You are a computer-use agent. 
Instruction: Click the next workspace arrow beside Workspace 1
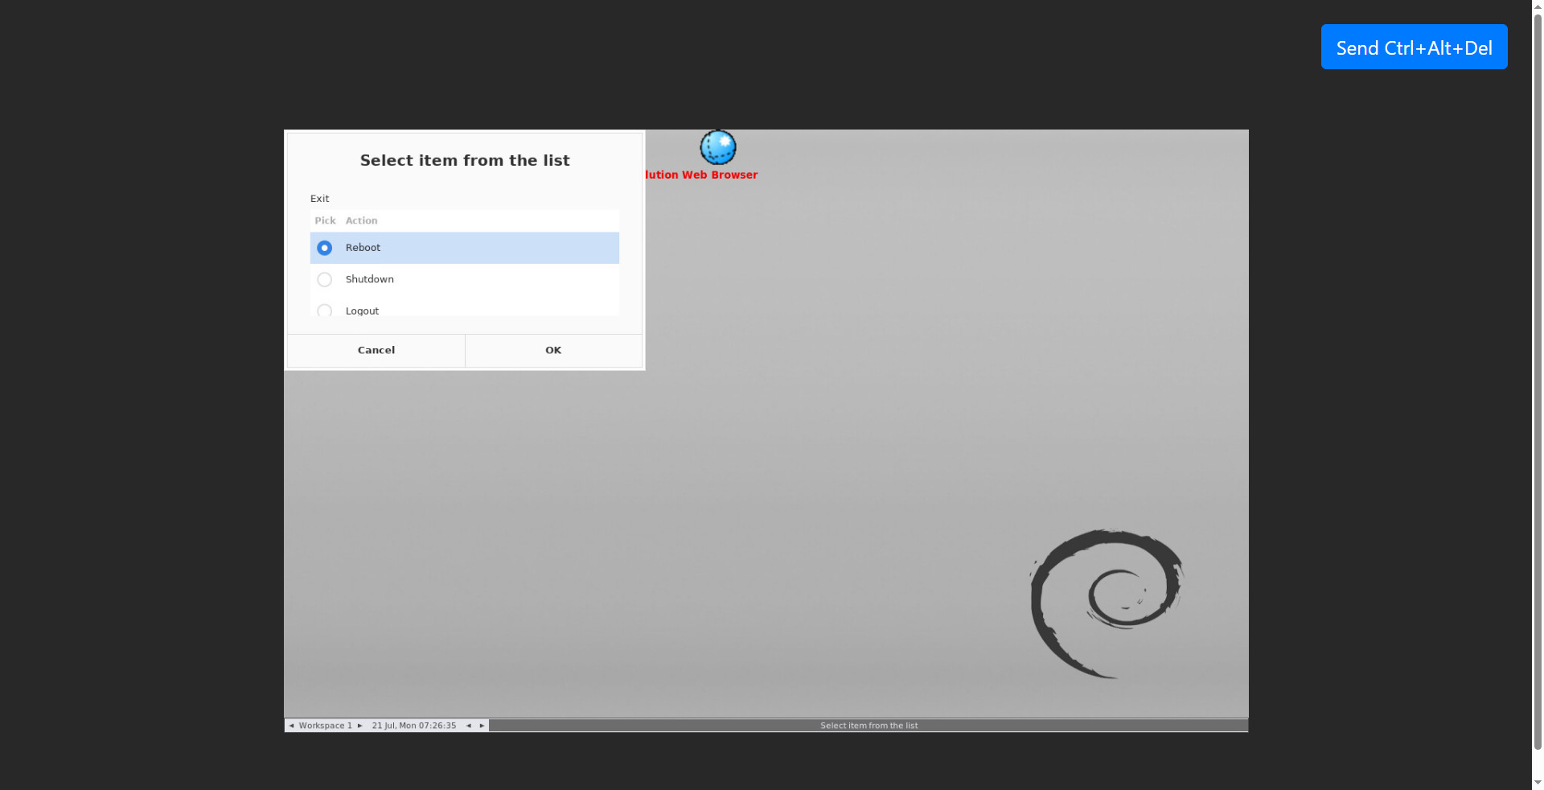tap(360, 726)
